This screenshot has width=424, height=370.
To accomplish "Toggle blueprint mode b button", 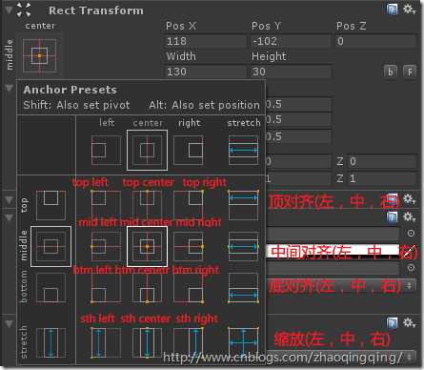I will click(x=391, y=72).
